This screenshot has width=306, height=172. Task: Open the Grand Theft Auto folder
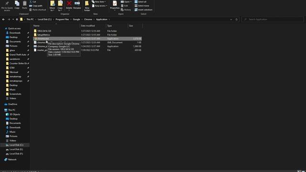tap(18, 54)
